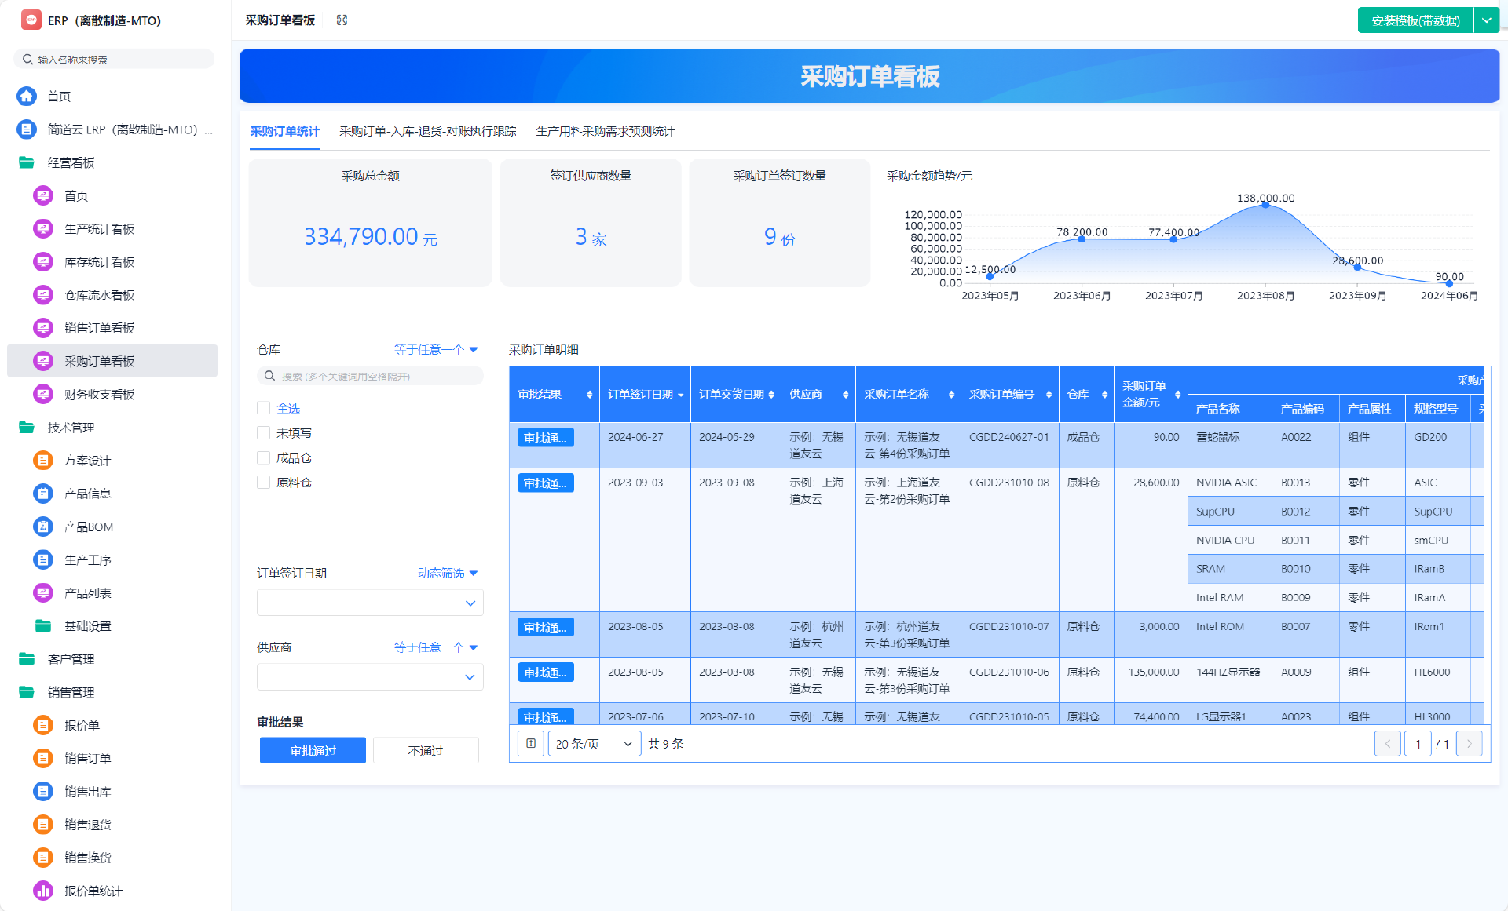
Task: Open the 20 条/页 page size dropdown
Action: pyautogui.click(x=594, y=744)
